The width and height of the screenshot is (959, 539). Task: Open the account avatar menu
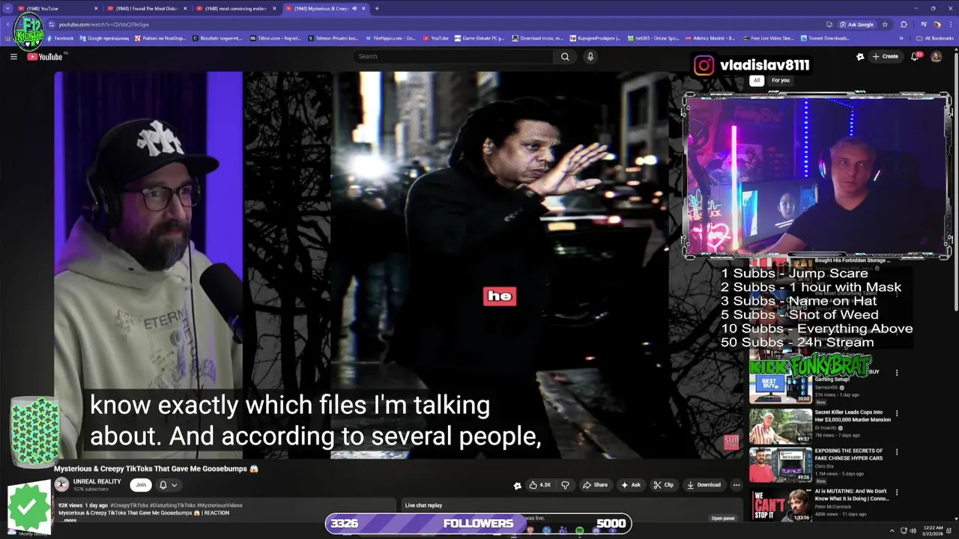(x=936, y=56)
